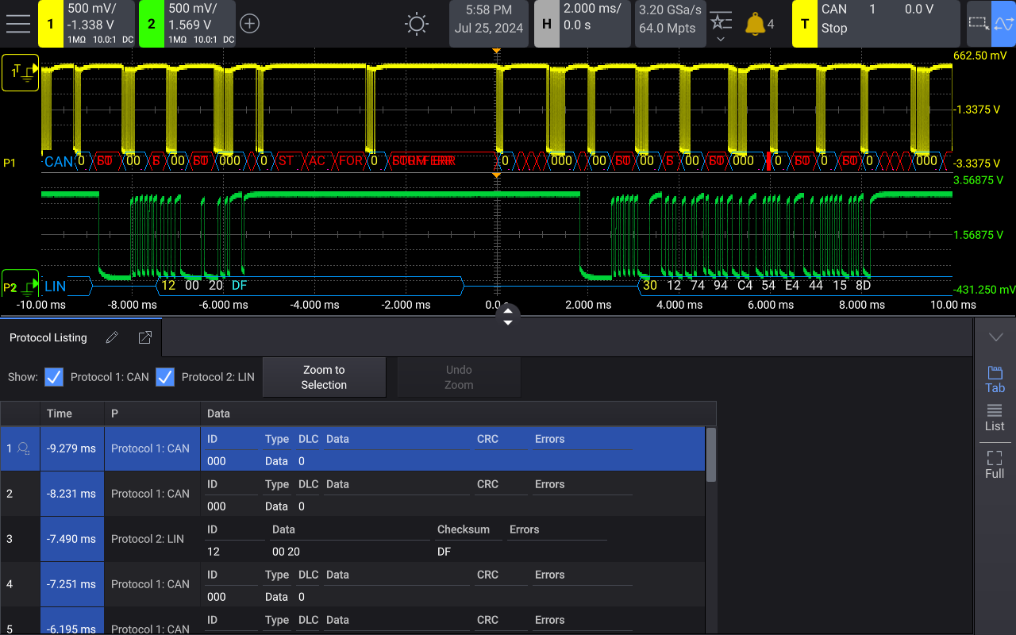
Task: Add a new channel with the plus icon
Action: click(249, 24)
